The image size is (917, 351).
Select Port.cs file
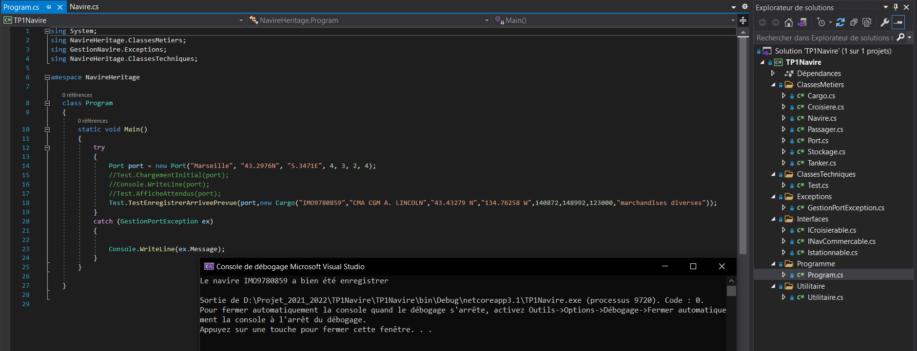[818, 141]
